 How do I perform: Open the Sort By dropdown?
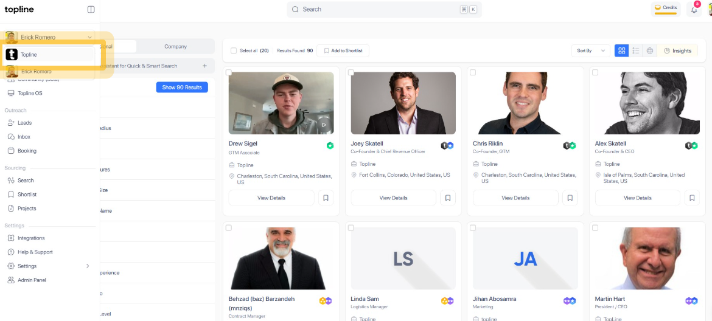click(x=590, y=51)
